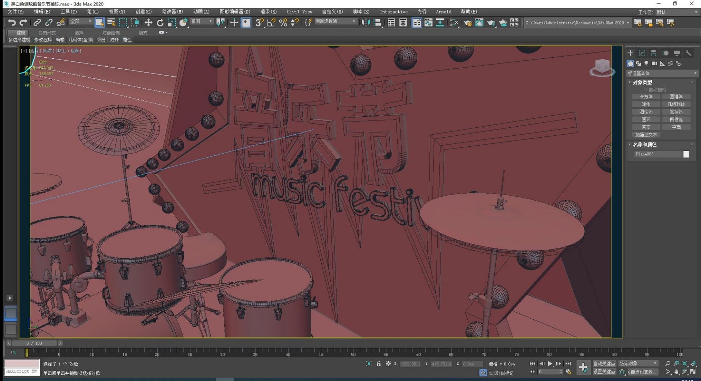Switch to the Modify panel tab icon

[x=642, y=53]
